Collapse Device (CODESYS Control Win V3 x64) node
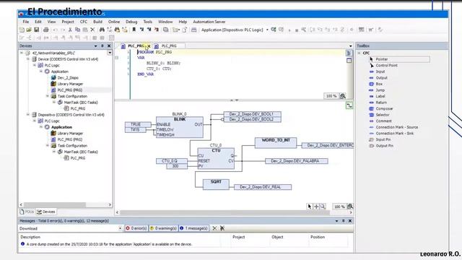The height and width of the screenshot is (260, 462). click(x=28, y=59)
